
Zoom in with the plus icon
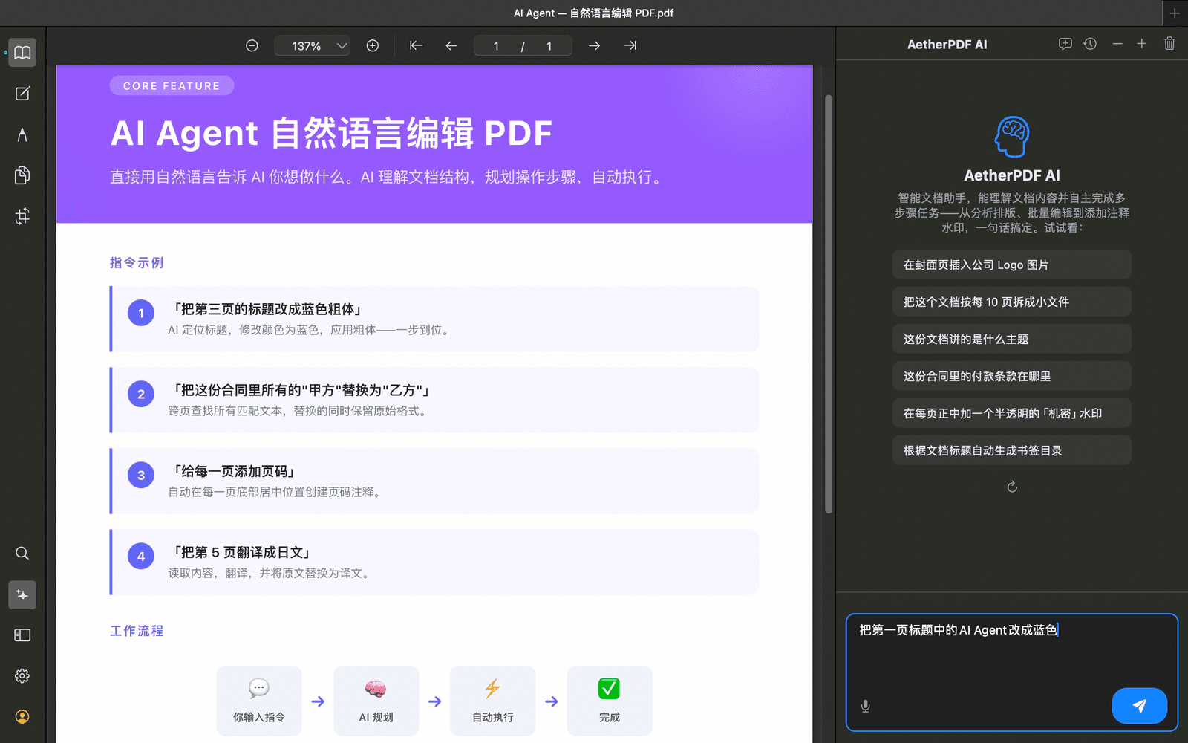coord(373,45)
